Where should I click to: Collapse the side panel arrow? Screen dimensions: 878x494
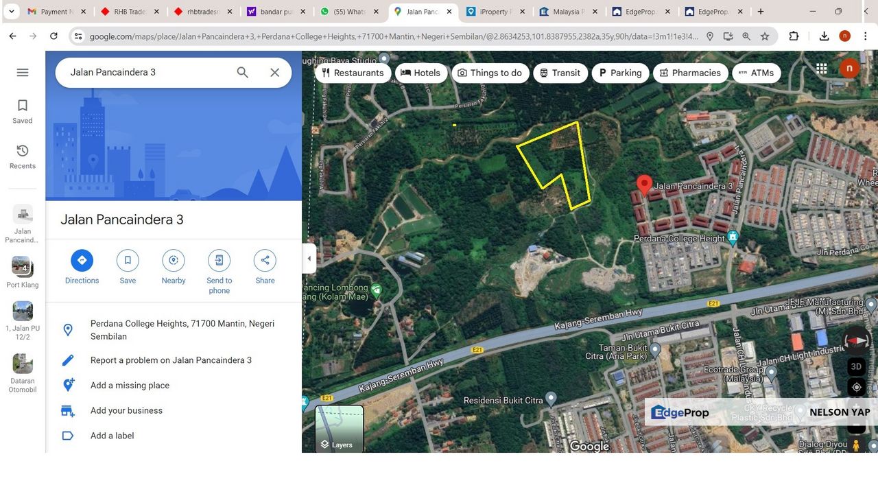coord(309,259)
